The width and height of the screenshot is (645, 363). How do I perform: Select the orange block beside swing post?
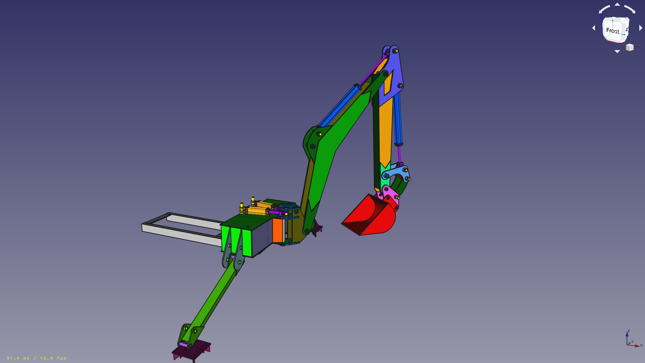tap(277, 230)
